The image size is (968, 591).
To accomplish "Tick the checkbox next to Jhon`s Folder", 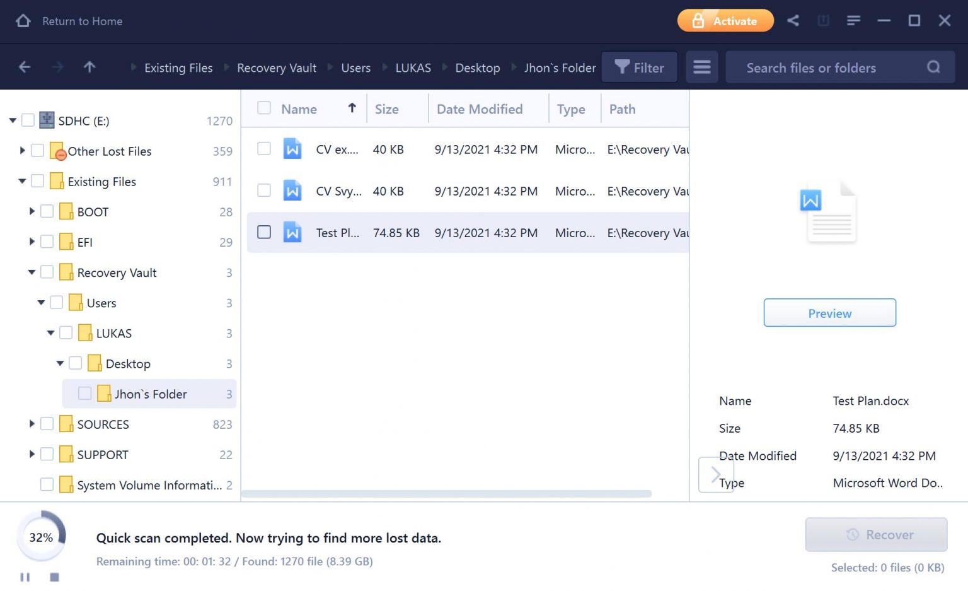I will [x=84, y=393].
